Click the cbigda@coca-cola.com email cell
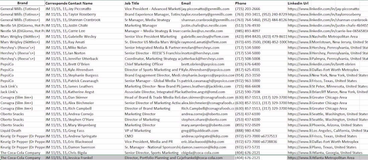Viewport: 368px width, 160px height. [x=208, y=153]
